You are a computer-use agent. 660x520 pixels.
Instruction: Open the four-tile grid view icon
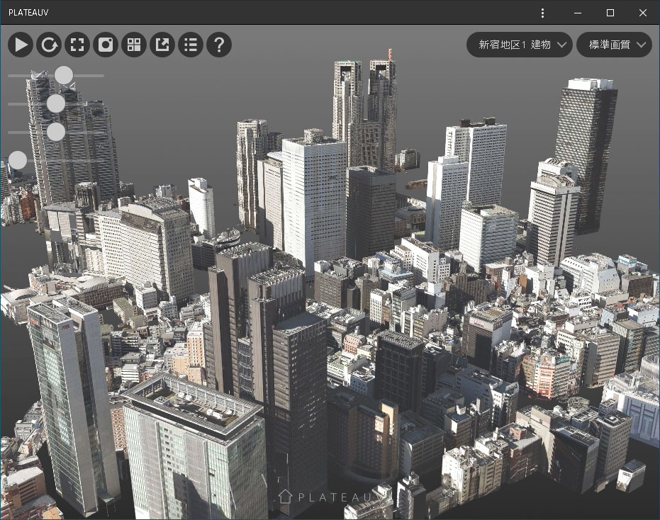click(x=134, y=45)
